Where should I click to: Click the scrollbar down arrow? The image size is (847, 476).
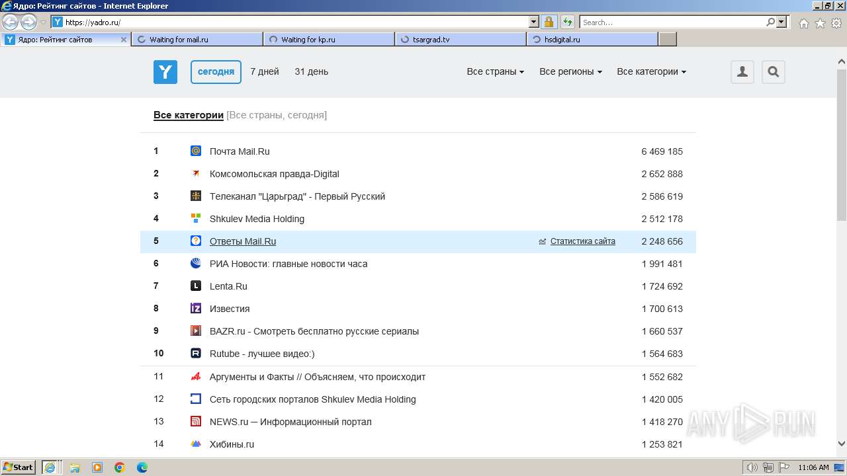(x=842, y=444)
